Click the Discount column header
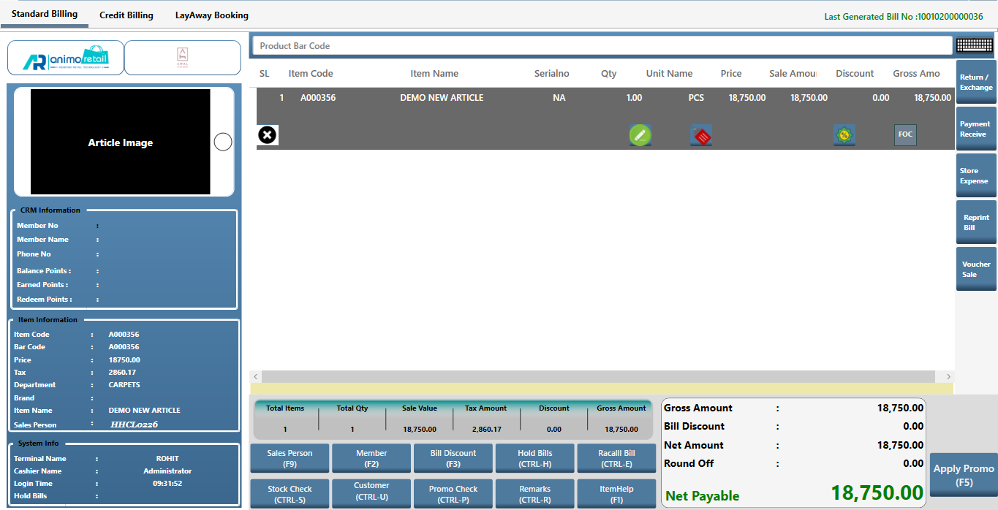Viewport: 998px width, 510px height. tap(855, 74)
